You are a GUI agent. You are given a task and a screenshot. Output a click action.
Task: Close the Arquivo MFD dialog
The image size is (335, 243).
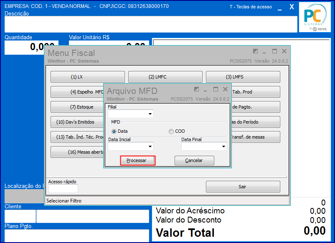[225, 89]
